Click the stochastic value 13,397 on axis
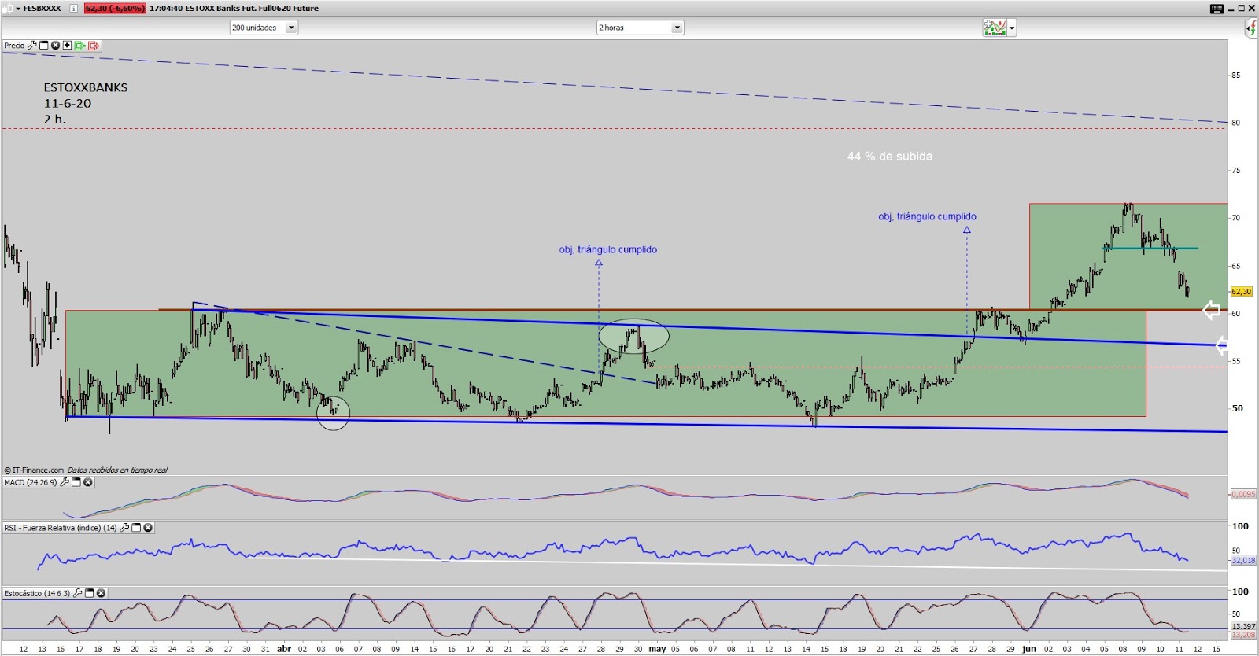The image size is (1259, 656). point(1243,626)
